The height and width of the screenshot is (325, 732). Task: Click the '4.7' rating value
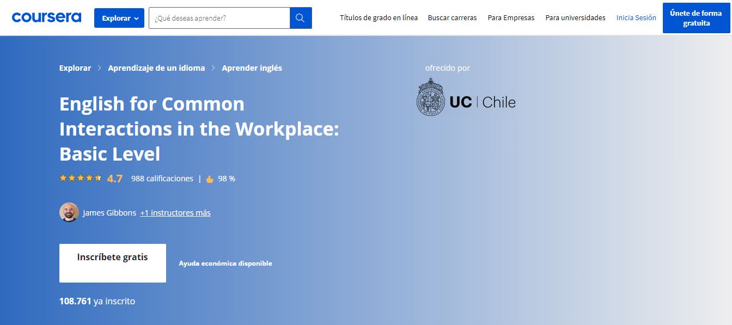click(x=115, y=179)
